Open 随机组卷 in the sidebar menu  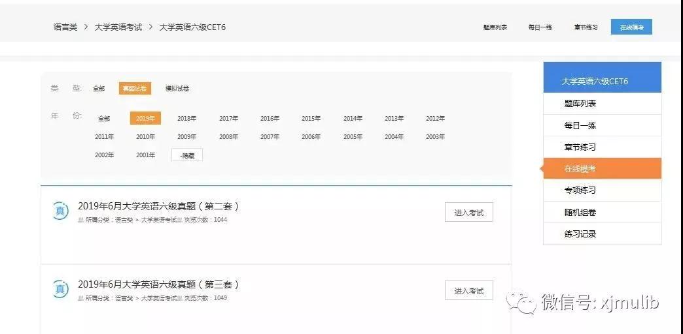click(x=580, y=212)
